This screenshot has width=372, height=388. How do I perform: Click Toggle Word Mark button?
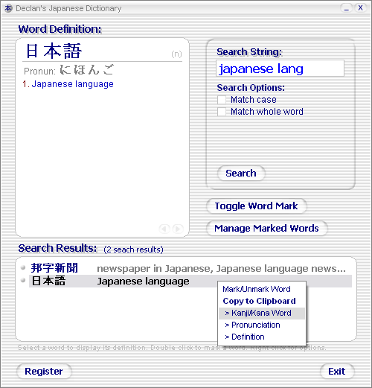pyautogui.click(x=256, y=206)
